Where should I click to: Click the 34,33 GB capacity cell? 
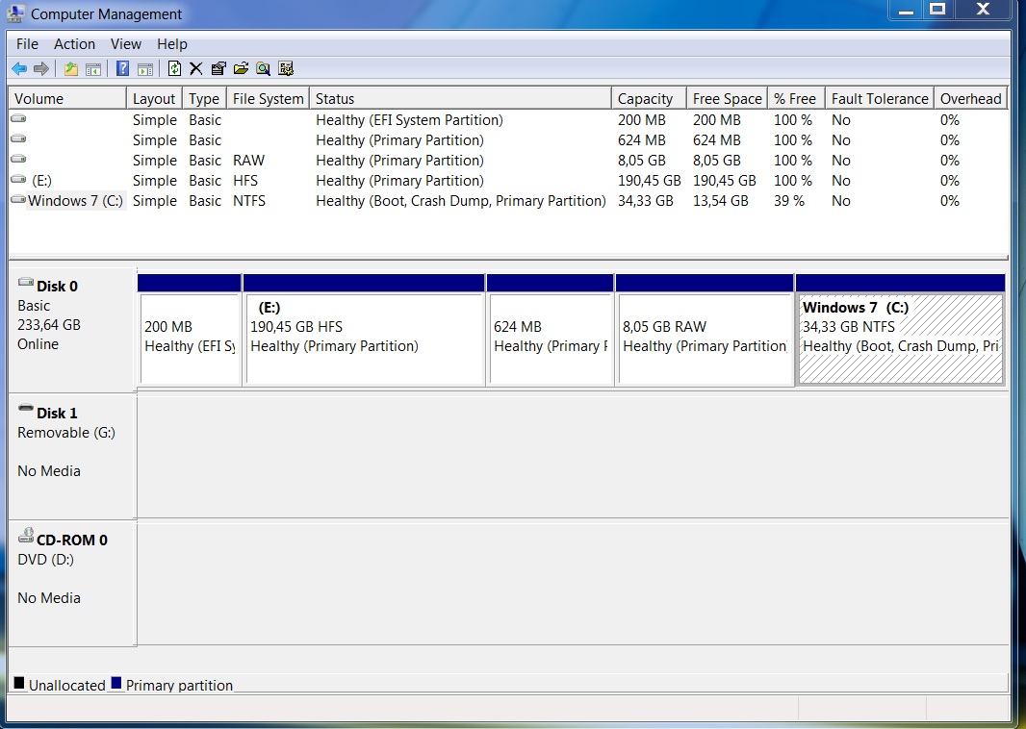[646, 201]
